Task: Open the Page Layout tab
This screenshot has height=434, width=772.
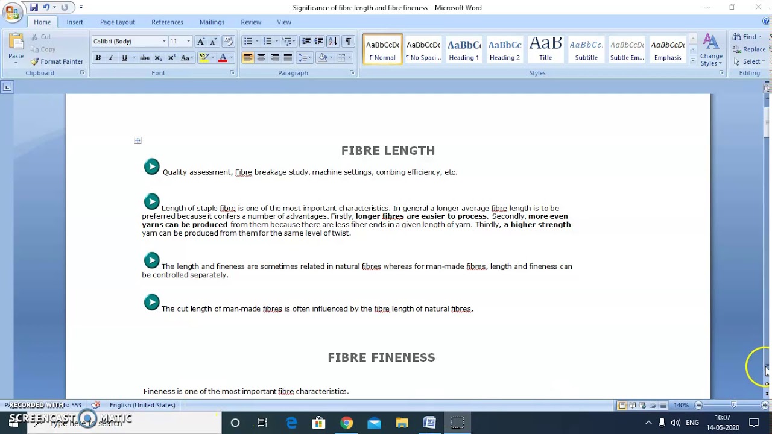Action: point(118,22)
